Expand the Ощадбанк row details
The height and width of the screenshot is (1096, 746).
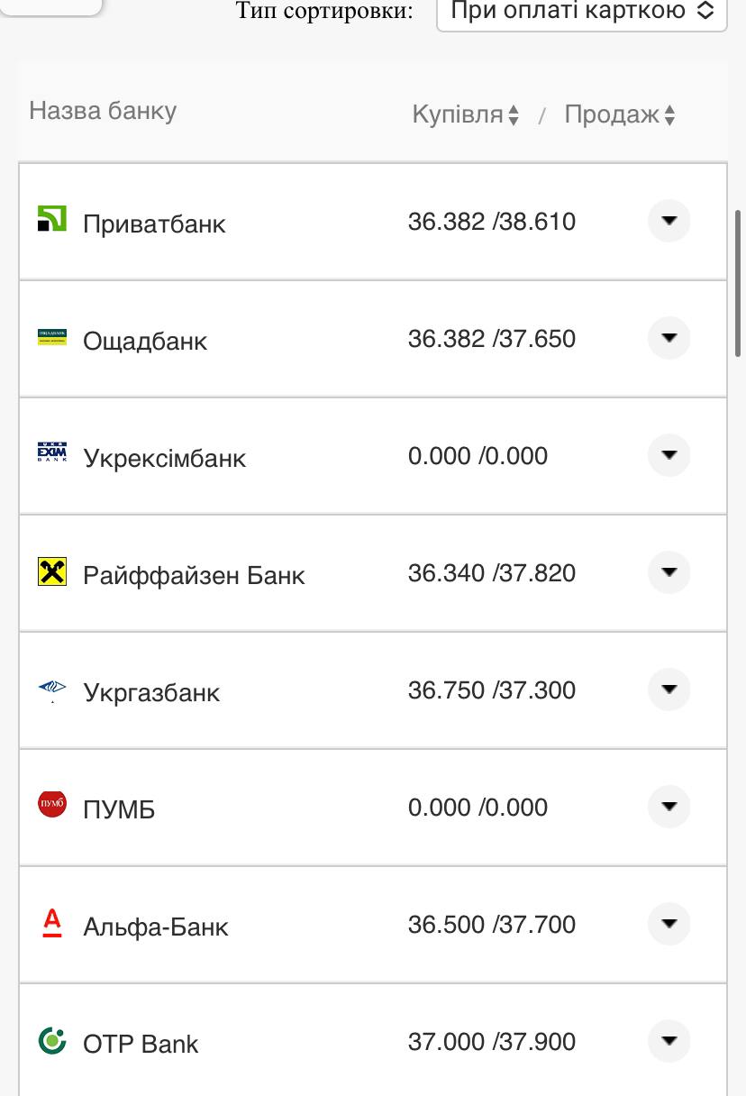(x=669, y=338)
